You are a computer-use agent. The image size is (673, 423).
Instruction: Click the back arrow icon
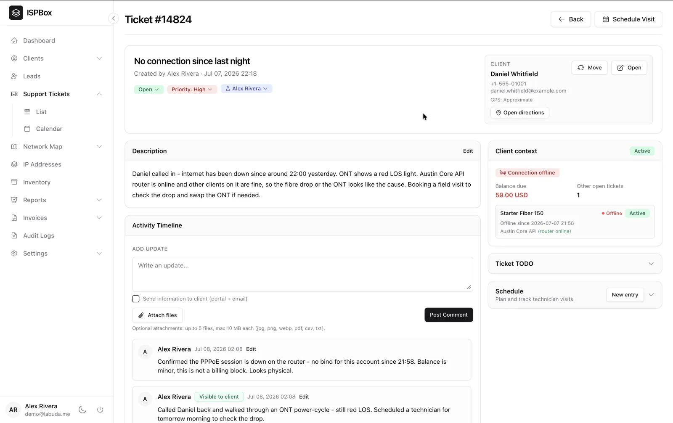tap(562, 19)
